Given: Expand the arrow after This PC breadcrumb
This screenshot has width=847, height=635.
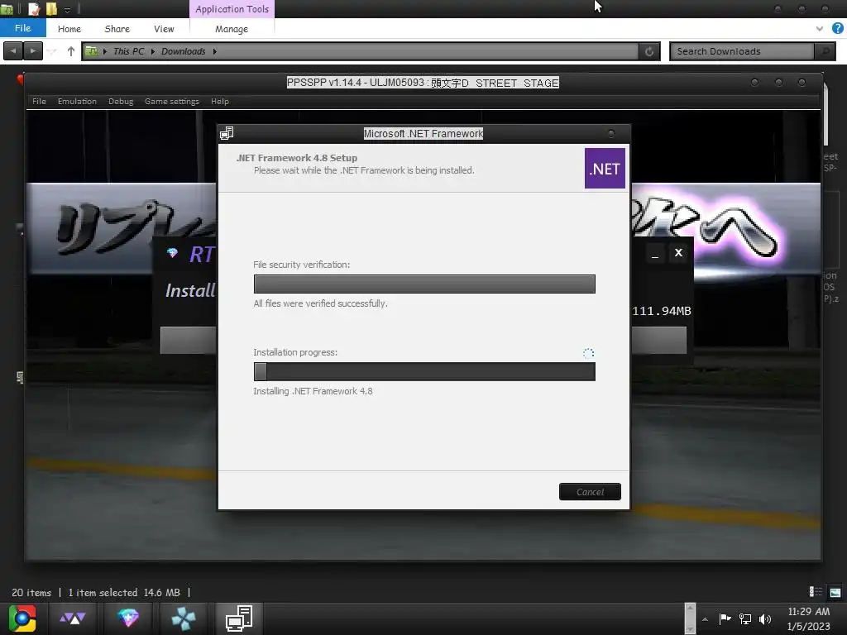Looking at the screenshot, I should 153,51.
